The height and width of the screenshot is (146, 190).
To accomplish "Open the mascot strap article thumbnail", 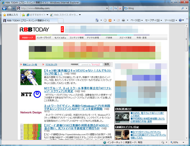I will point(31,77).
